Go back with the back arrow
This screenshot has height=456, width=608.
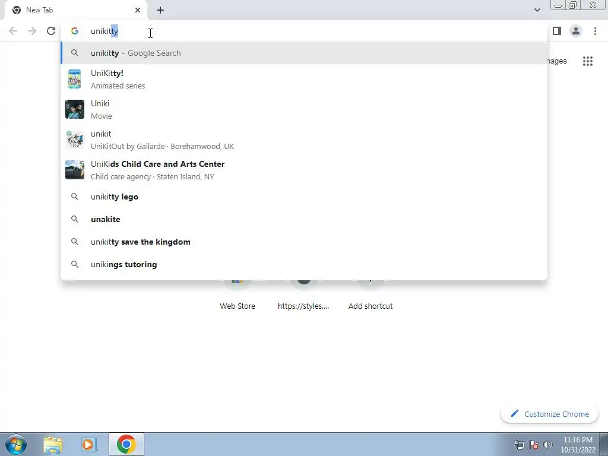[13, 31]
